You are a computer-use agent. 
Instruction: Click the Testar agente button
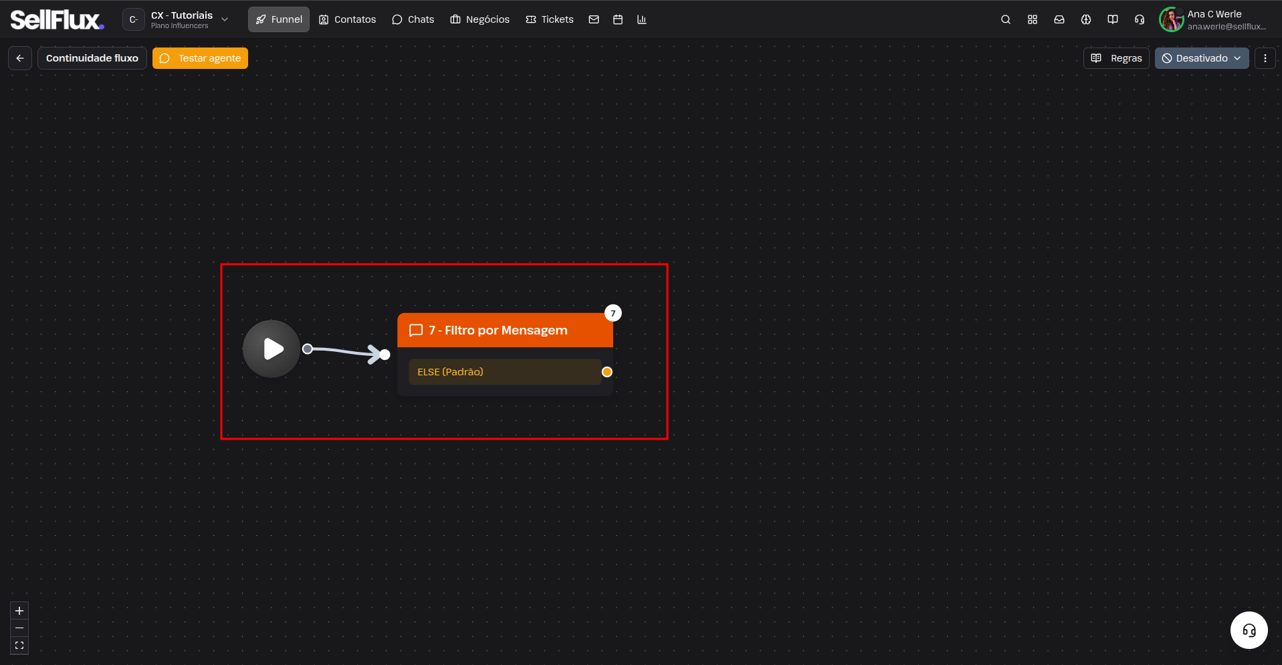(200, 58)
